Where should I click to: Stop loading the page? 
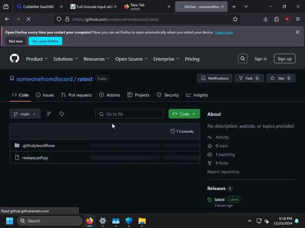click(29, 19)
